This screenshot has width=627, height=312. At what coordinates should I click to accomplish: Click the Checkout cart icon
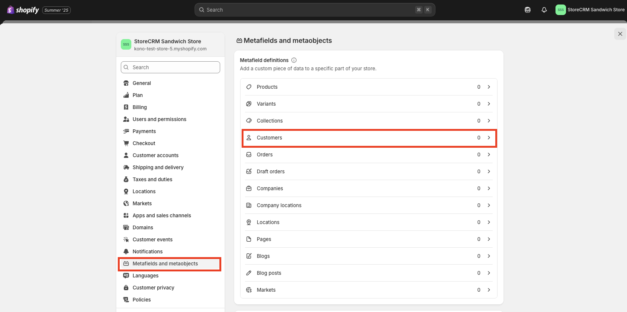[x=126, y=143]
